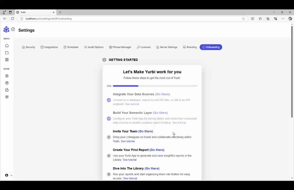Switch to the Audit Options tab

coord(94,47)
